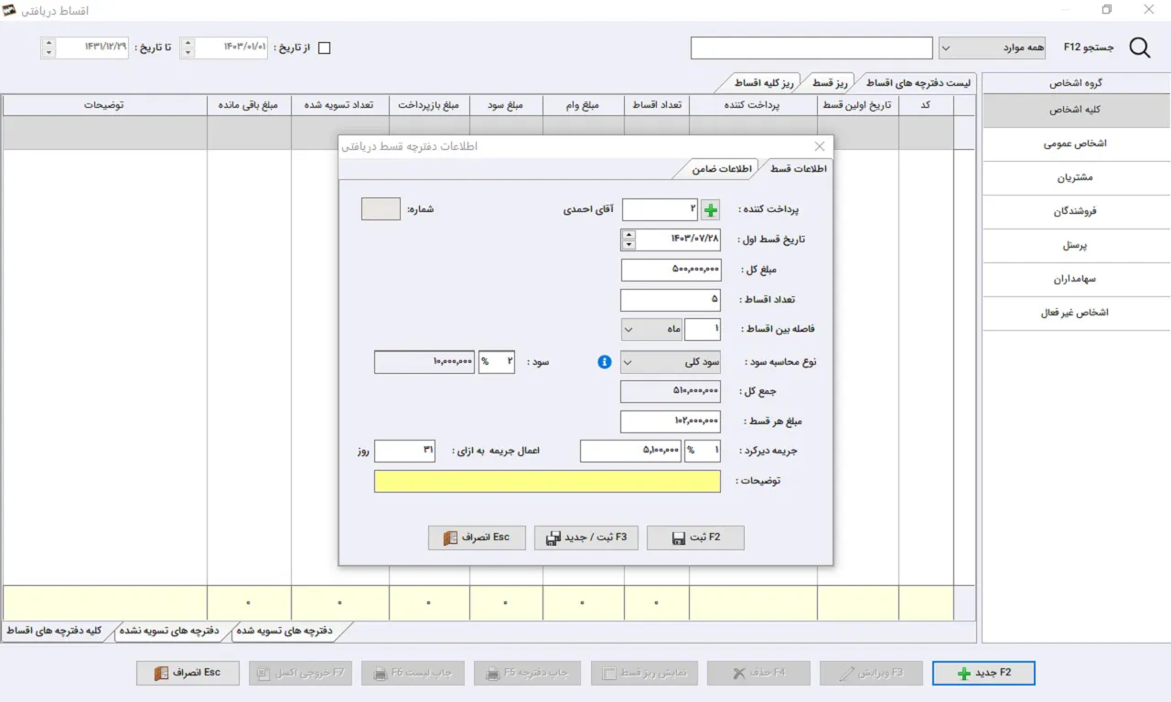Click the F3 ثبت / جدید button
Screen dimensions: 1171x702
point(585,537)
